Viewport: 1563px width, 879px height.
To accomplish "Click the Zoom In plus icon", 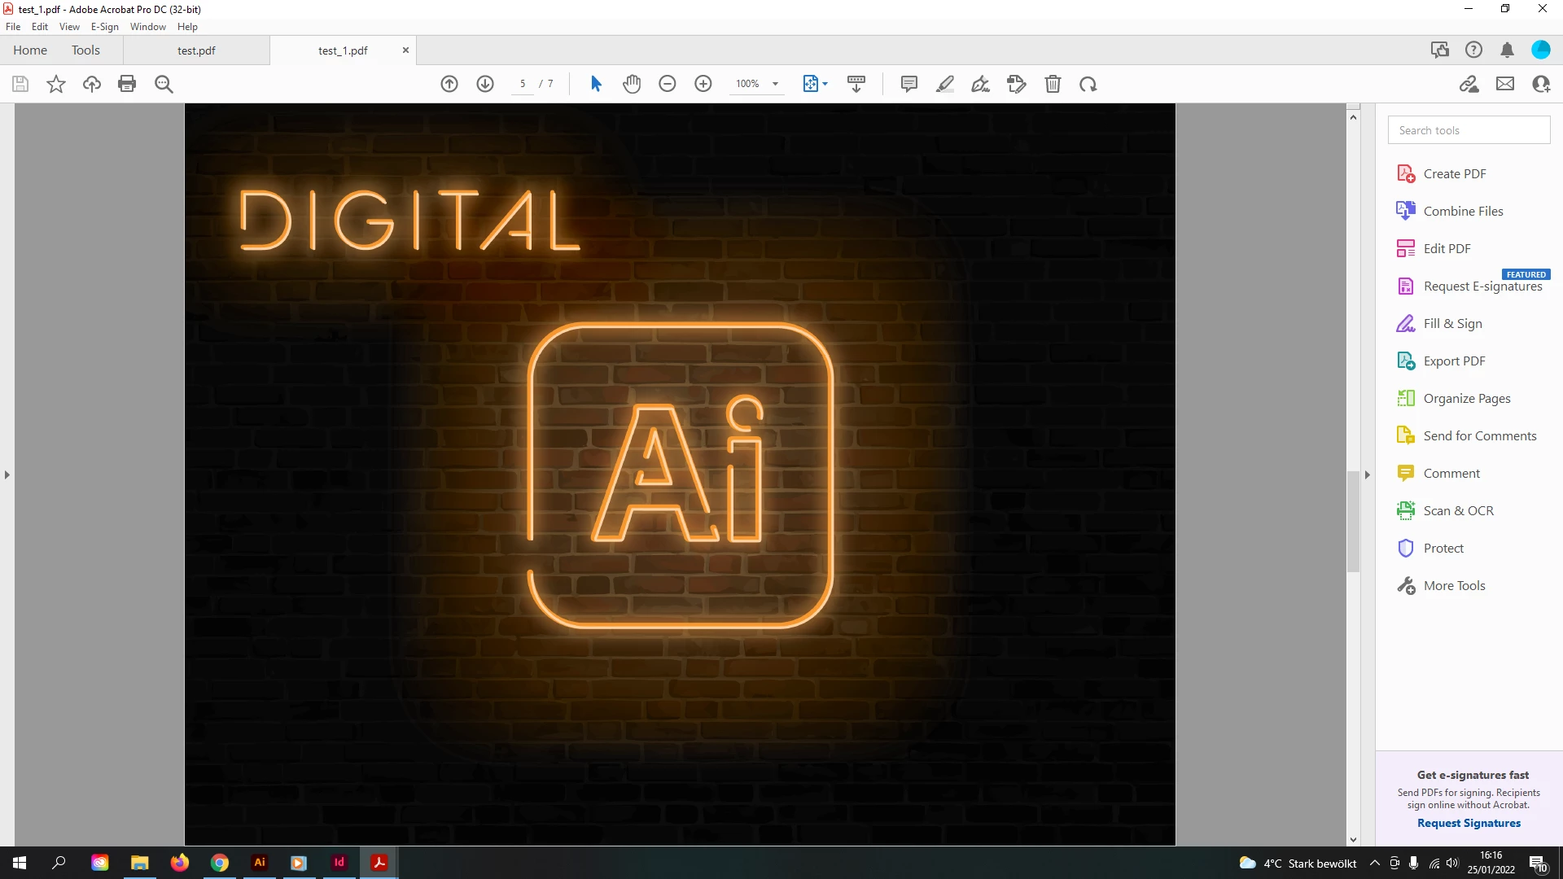I will [x=703, y=84].
